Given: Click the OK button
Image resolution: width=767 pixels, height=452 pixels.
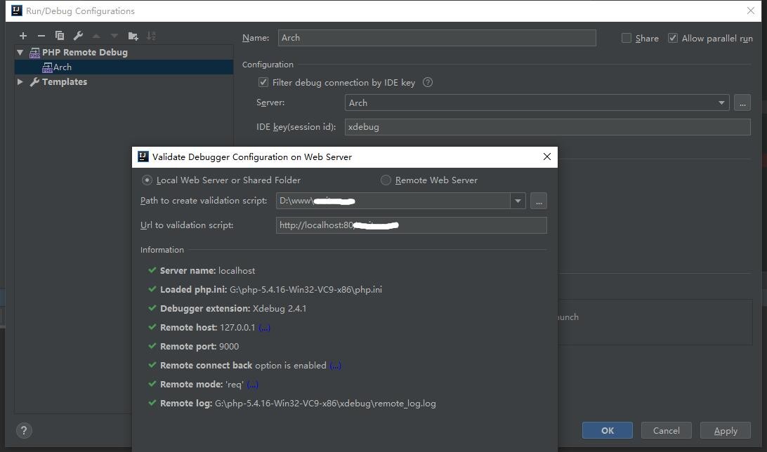Looking at the screenshot, I should coord(607,430).
